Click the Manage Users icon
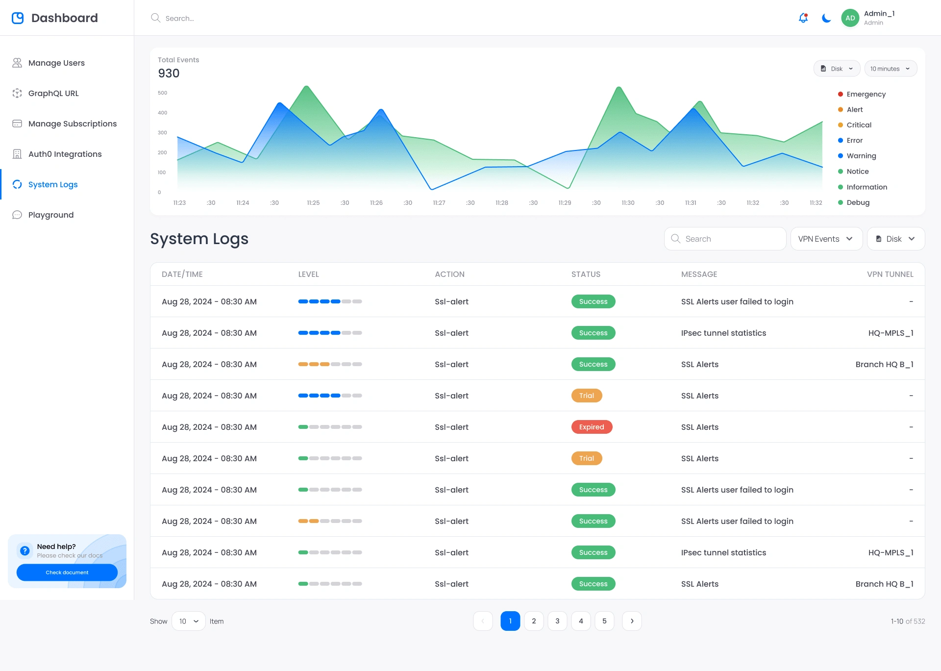The width and height of the screenshot is (941, 671). pyautogui.click(x=17, y=63)
